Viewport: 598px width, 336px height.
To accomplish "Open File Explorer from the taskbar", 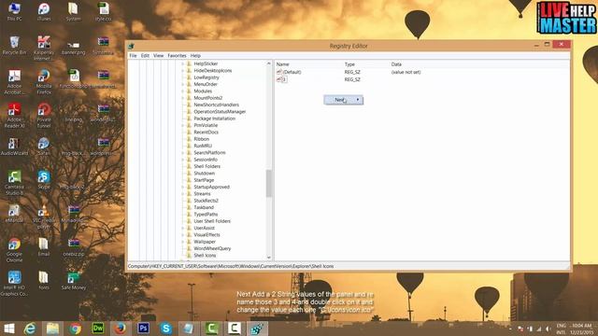I will tap(52, 329).
